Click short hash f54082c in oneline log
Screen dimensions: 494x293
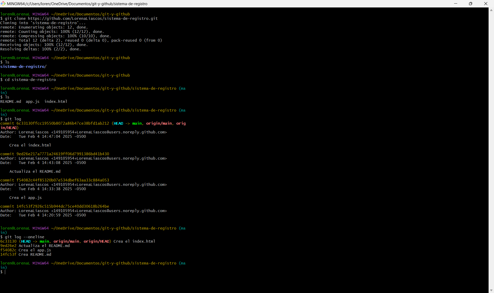(x=8, y=250)
